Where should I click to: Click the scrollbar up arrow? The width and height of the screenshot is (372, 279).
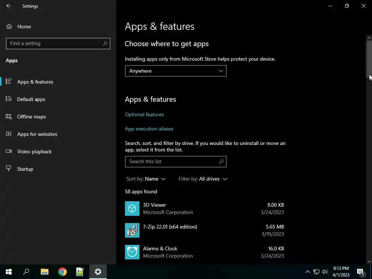[369, 38]
